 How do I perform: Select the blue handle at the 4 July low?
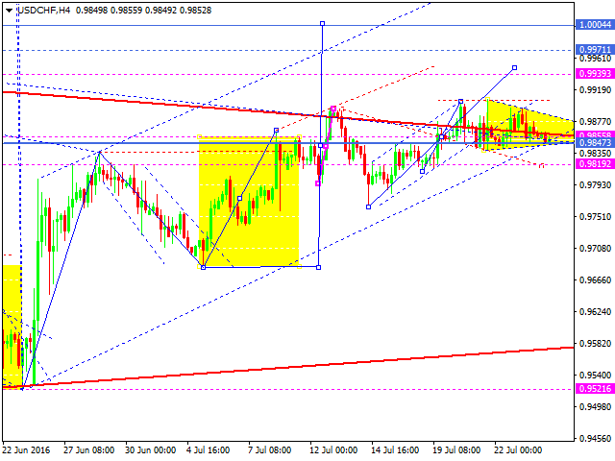pos(203,267)
